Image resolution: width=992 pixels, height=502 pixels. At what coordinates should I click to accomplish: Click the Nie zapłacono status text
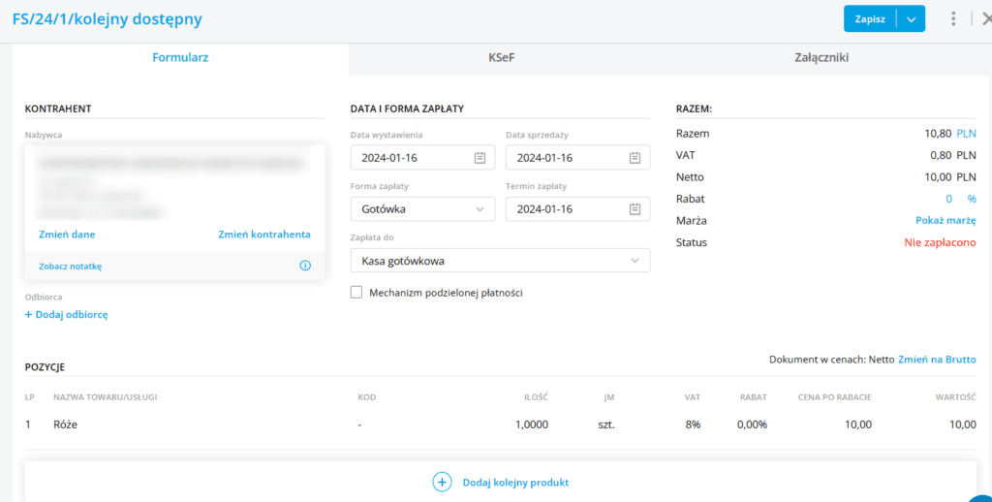[x=939, y=242]
